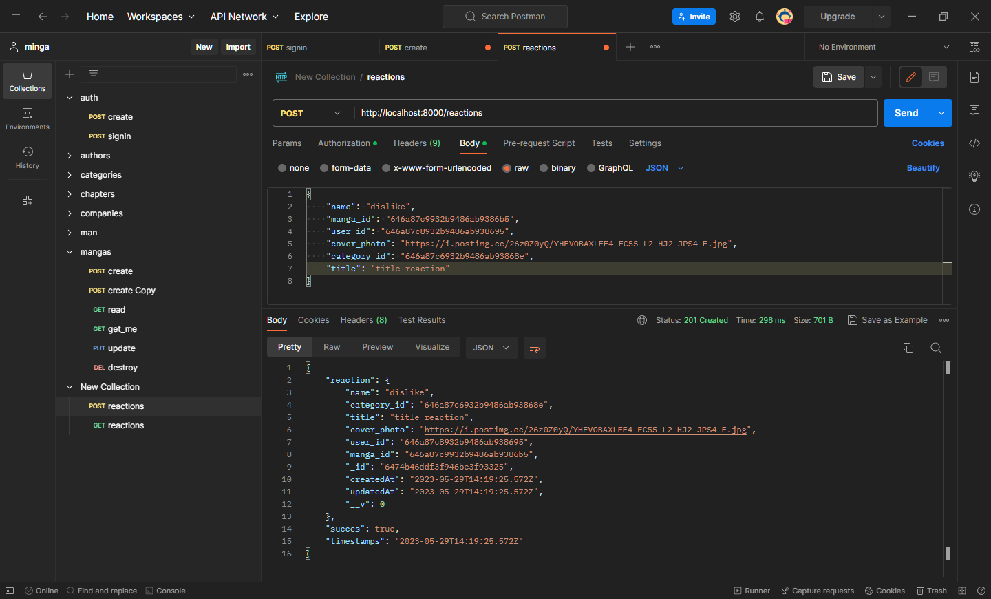
Task: Open the Collections sidebar panel
Action: [28, 81]
